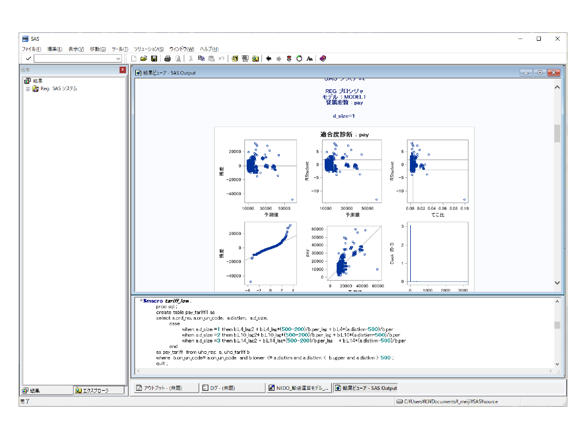Click the command submit checkmark icon
Viewport: 586px width, 439px height.
[x=28, y=59]
